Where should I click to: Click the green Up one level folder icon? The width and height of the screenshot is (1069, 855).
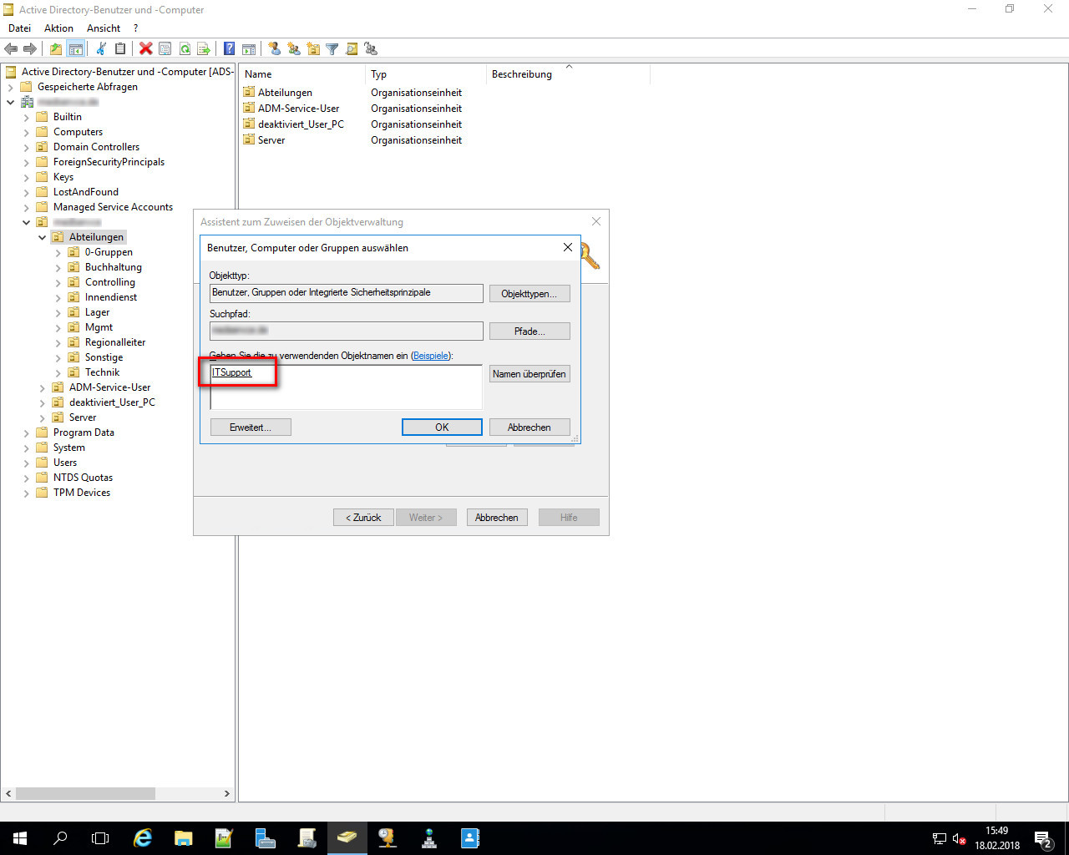tap(56, 49)
